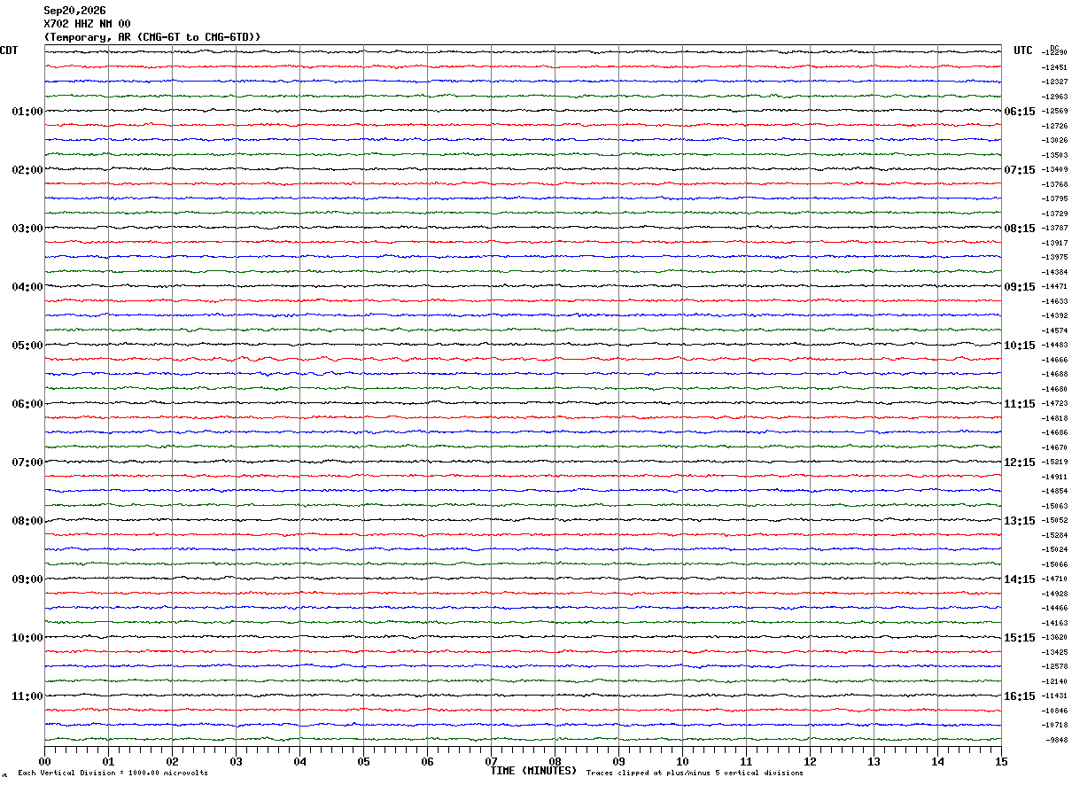Select the X702 HHZ NM 00 station title
Viewport: 1072px width, 785px height.
tap(87, 24)
